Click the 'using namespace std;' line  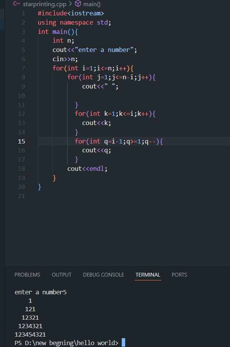[74, 23]
